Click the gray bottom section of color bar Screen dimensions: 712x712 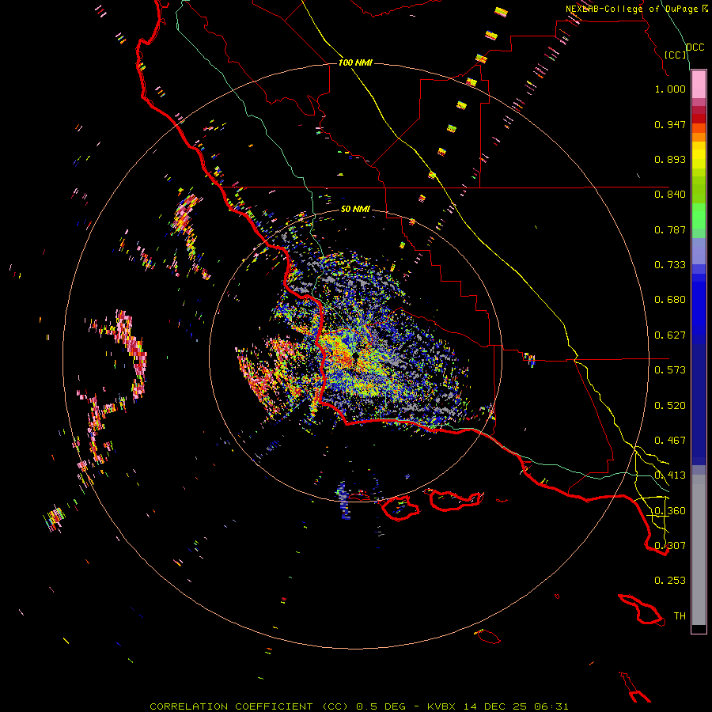[699, 550]
